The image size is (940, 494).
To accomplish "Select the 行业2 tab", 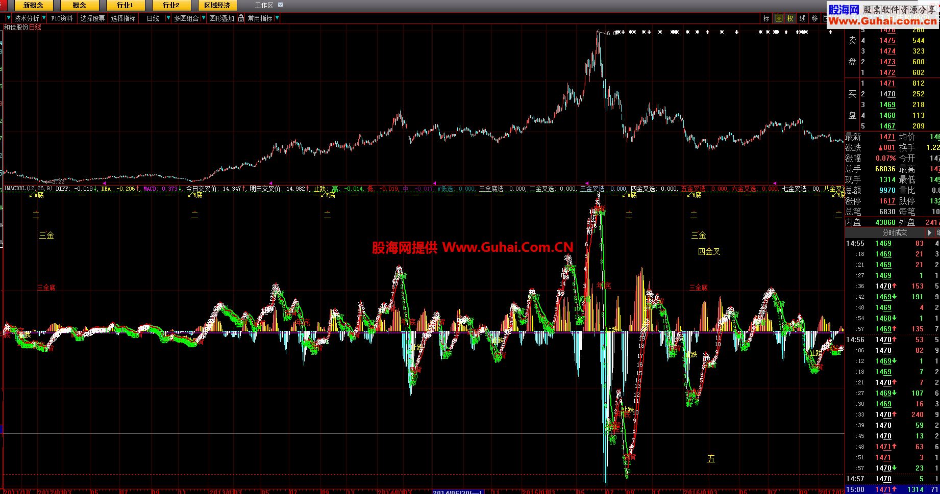I will 171,5.
